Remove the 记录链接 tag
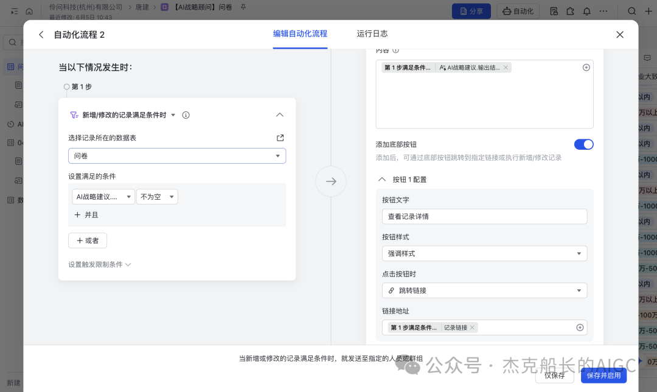 tap(472, 327)
